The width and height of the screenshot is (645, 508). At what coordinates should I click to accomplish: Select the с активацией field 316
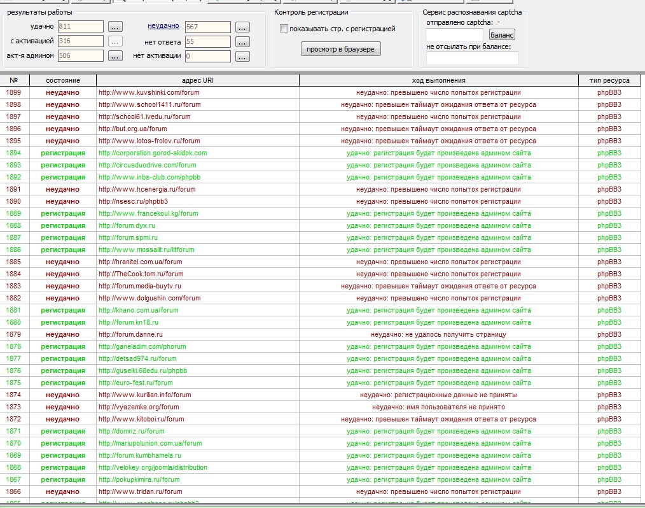point(81,41)
